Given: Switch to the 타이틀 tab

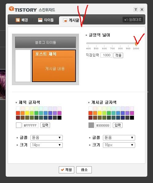Looking at the screenshot, I should [46, 20].
